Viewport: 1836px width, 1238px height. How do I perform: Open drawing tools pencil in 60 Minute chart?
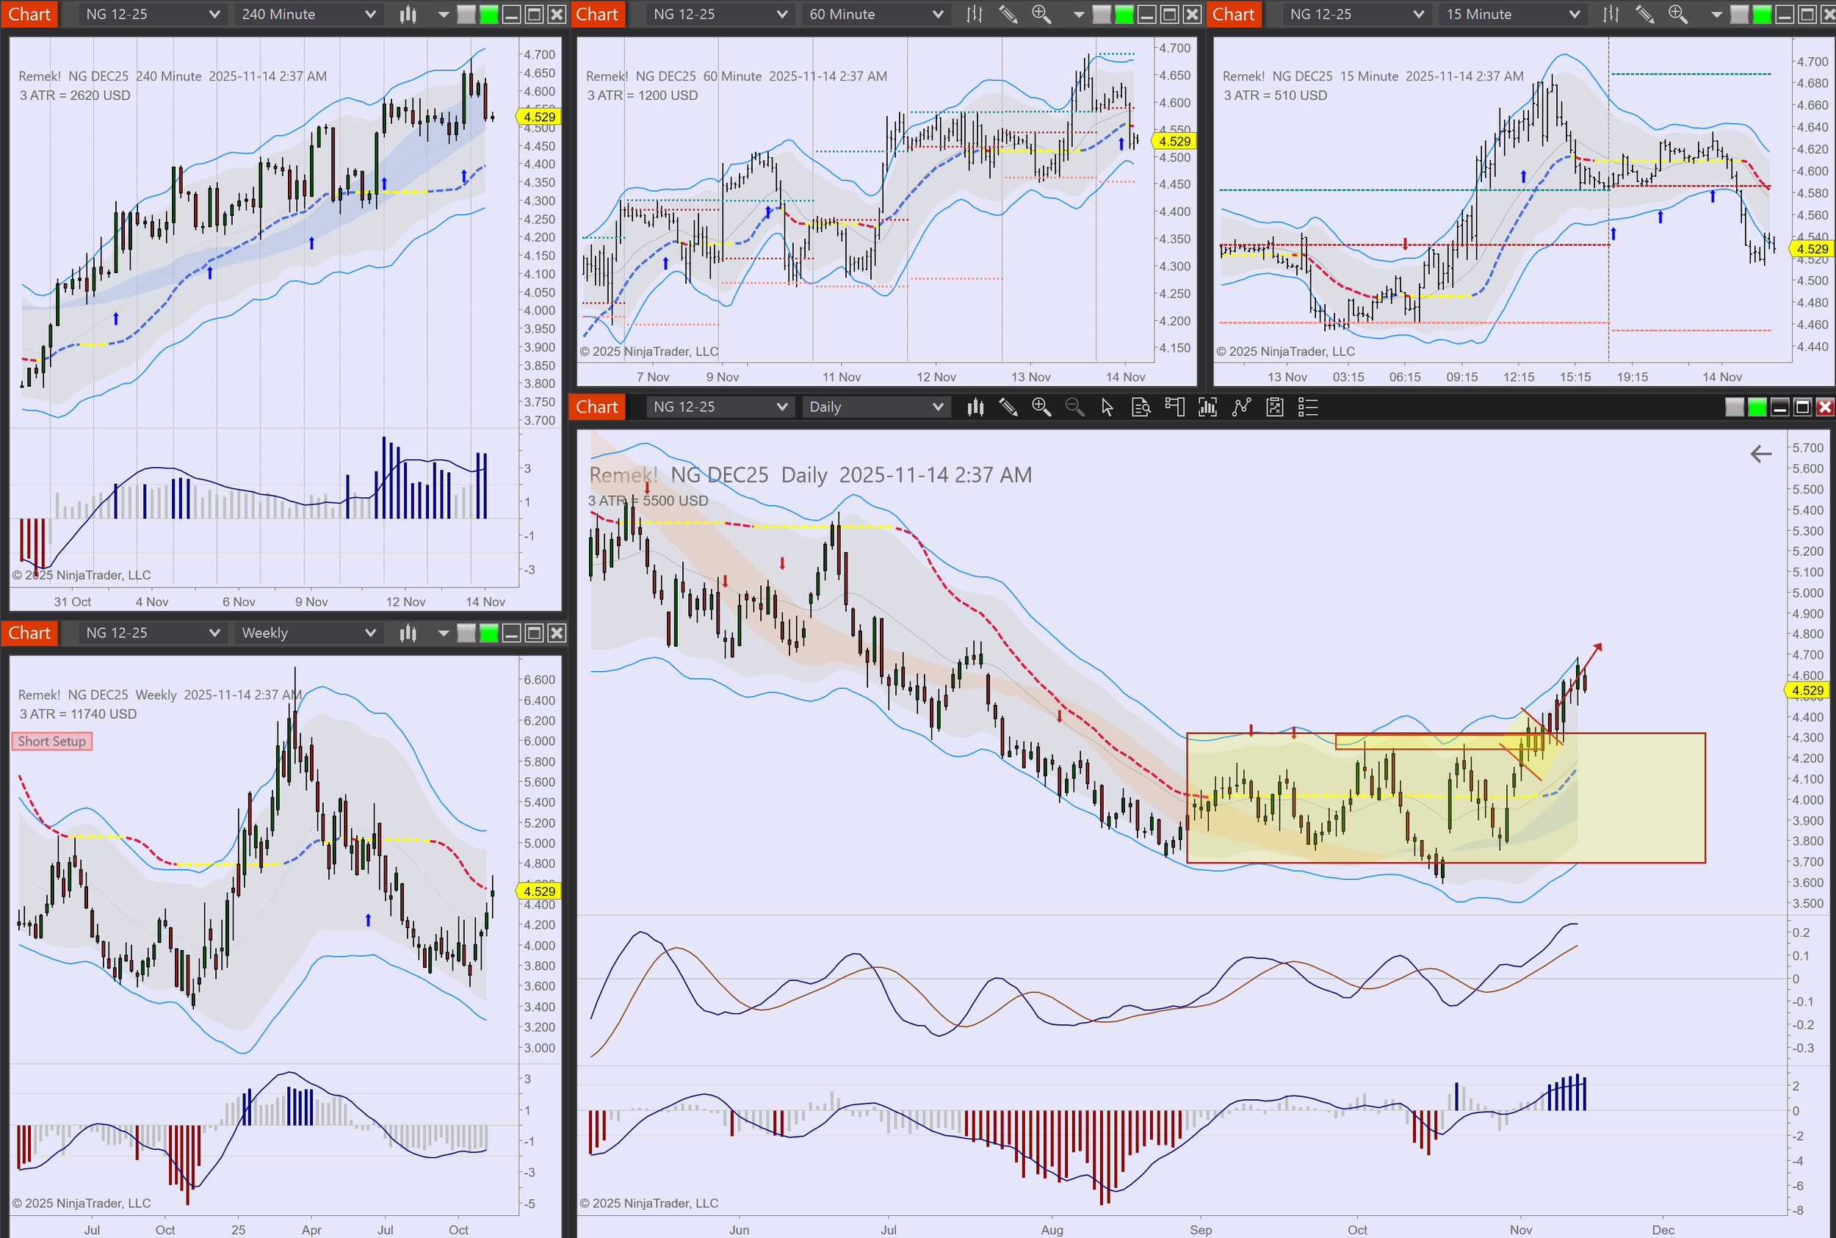pos(1008,14)
